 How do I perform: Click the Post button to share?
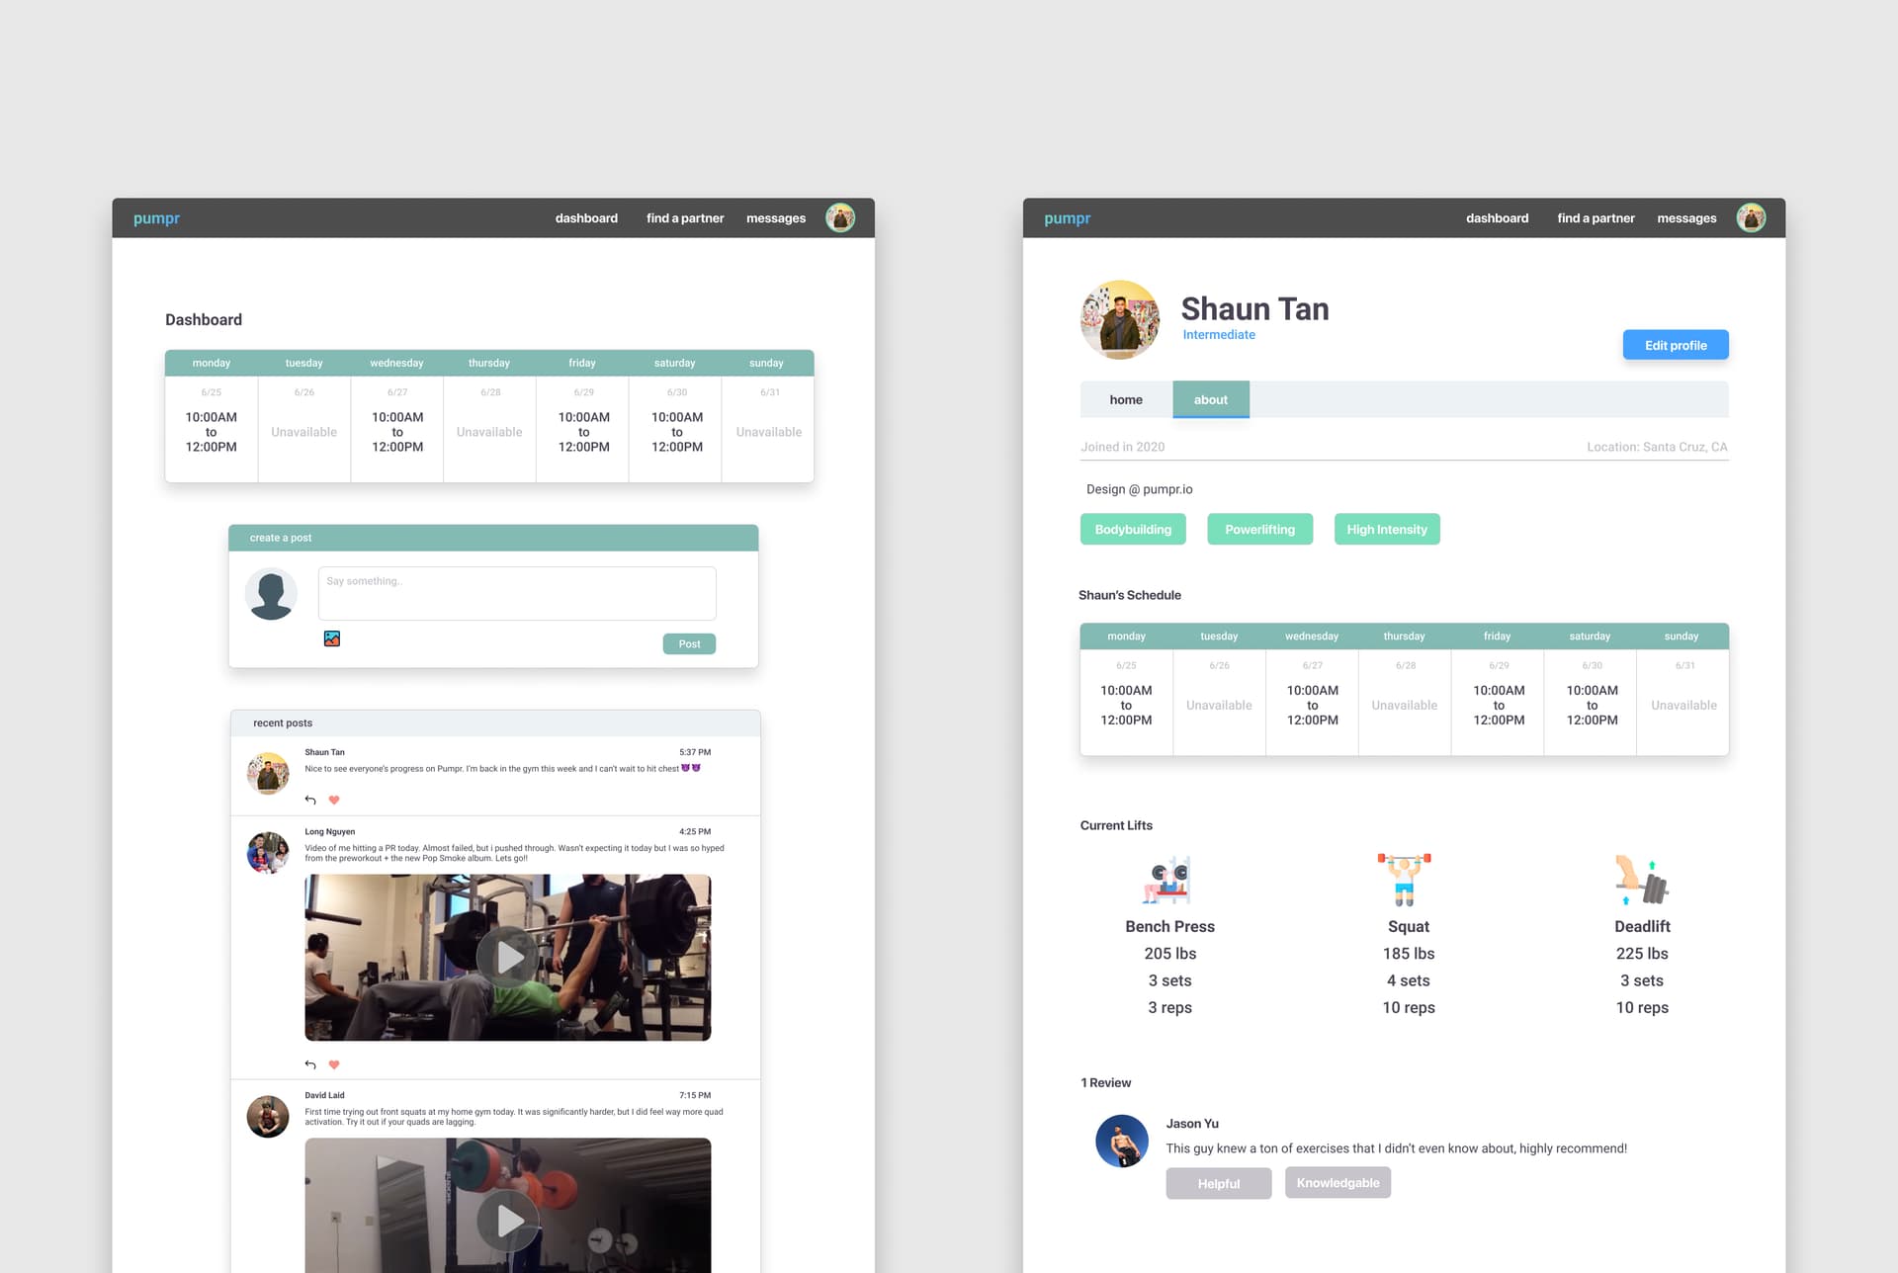pyautogui.click(x=688, y=643)
